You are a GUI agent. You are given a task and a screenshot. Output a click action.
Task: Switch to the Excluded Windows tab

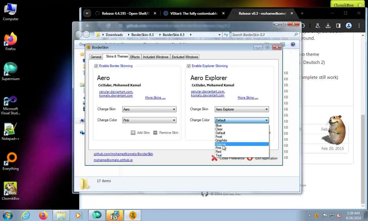tap(185, 57)
